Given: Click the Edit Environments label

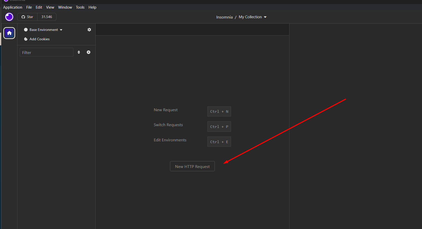Looking at the screenshot, I should 170,140.
